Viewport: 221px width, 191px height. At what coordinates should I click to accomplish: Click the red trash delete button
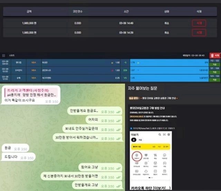click(215, 56)
